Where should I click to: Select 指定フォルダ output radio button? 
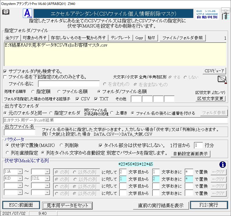51,113
